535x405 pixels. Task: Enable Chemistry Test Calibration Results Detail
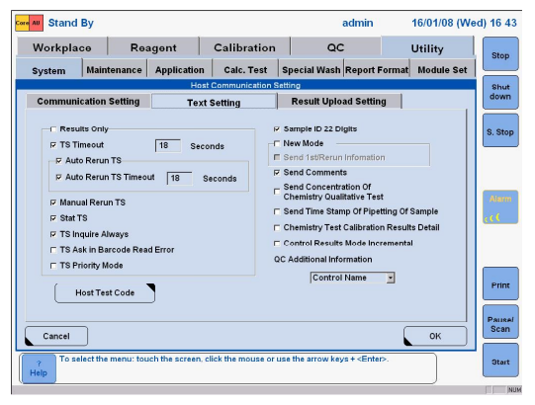click(x=277, y=228)
